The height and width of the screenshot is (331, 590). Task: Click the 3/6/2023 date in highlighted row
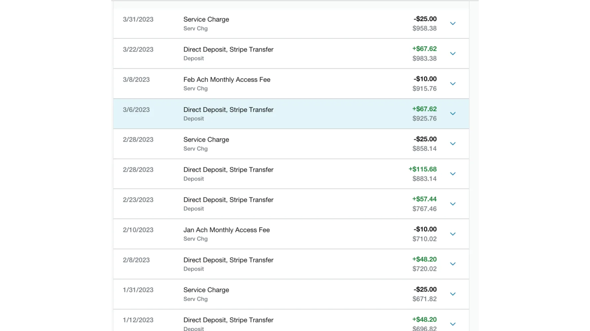[x=136, y=110]
